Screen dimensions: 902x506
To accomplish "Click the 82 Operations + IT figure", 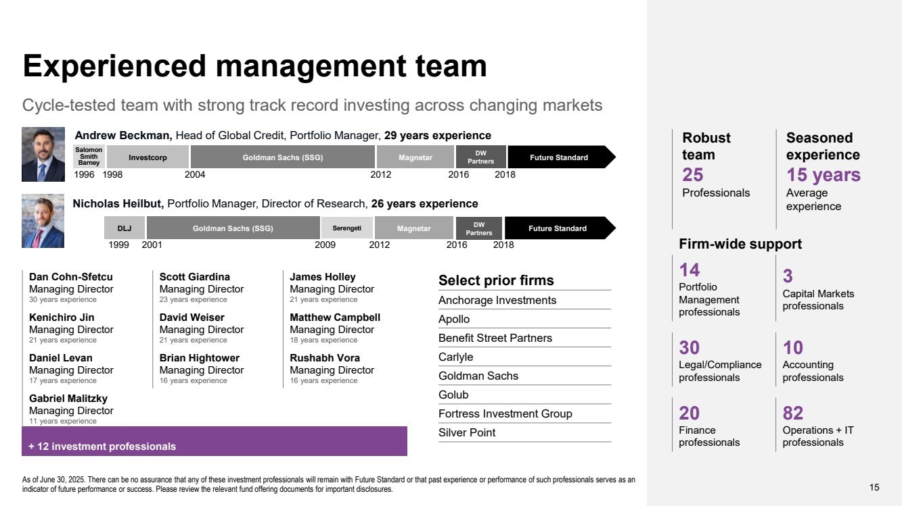I will [818, 426].
